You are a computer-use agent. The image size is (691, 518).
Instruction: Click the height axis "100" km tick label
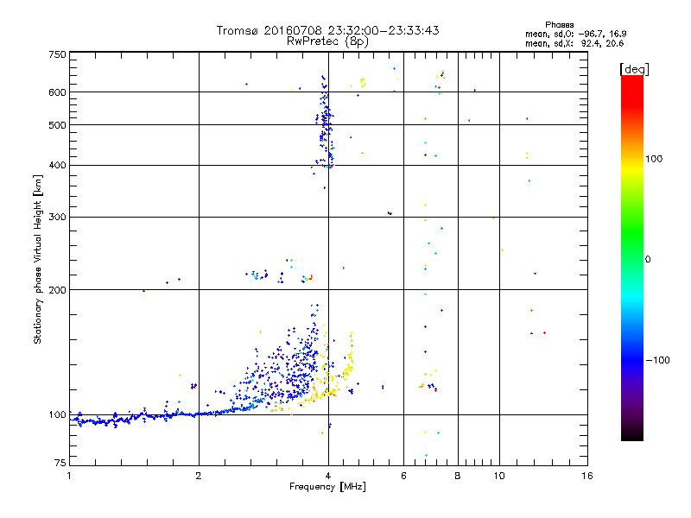57,414
